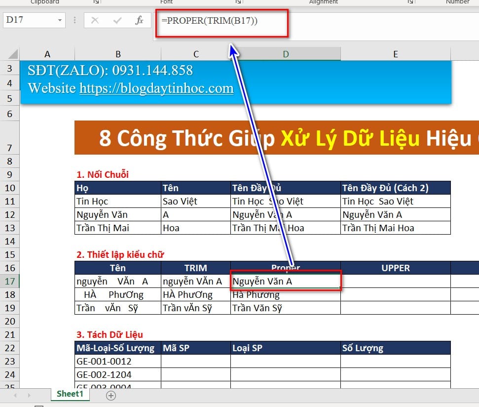479x407 pixels.
Task: Click previous sheet navigation arrow
Action: click(x=15, y=395)
